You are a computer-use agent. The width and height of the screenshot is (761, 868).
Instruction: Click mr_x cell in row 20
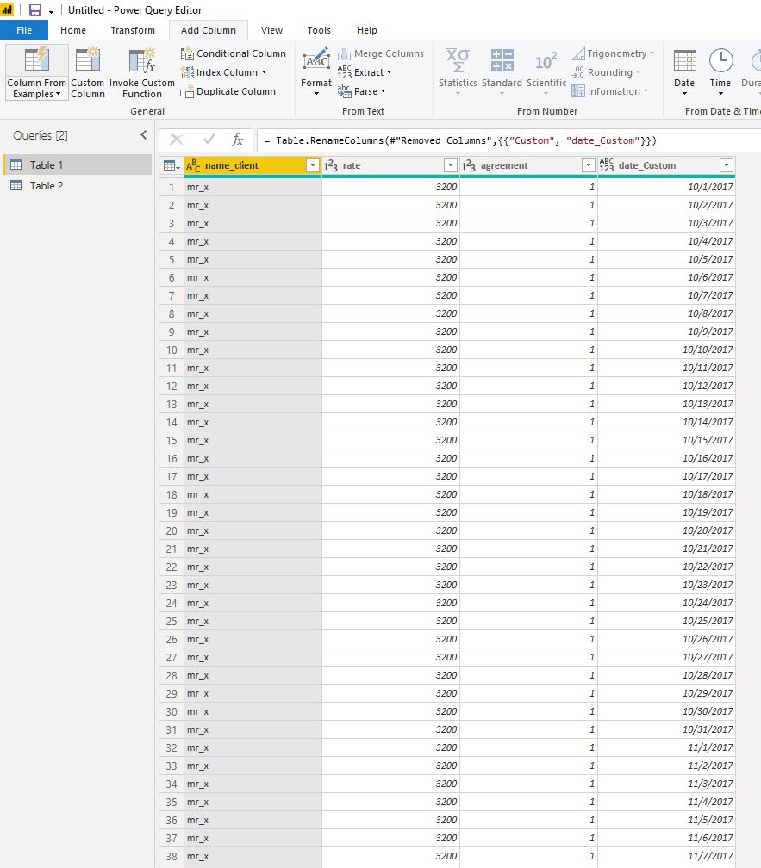(253, 530)
